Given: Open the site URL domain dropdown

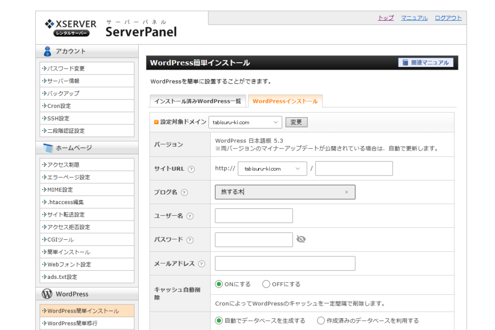Looking at the screenshot, I should [272, 169].
